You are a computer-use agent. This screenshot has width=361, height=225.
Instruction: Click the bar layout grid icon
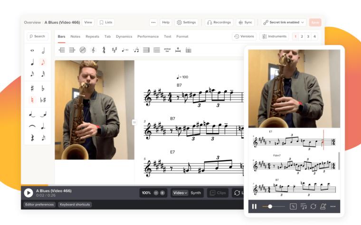coord(189,50)
